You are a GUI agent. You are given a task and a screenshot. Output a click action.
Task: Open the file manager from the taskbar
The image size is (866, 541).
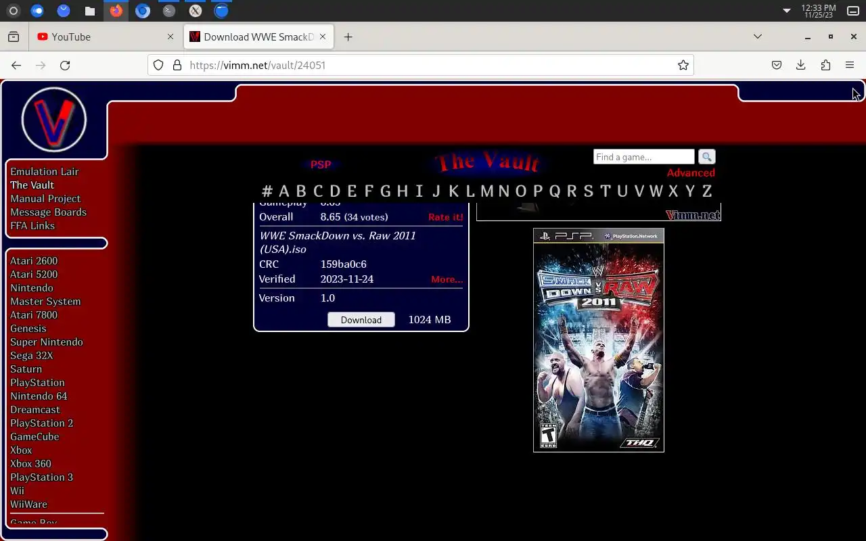click(90, 11)
